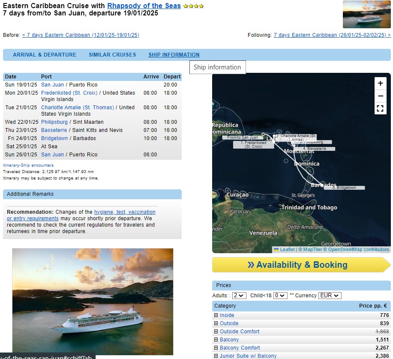
Task: Open the Outside Comfort category link
Action: [x=240, y=332]
